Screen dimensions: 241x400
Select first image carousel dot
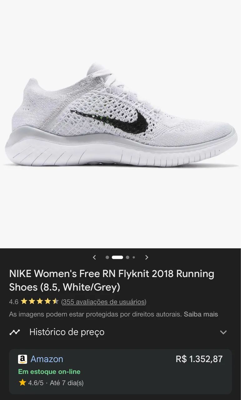107,257
